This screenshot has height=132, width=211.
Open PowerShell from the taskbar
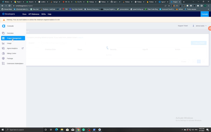[94, 130]
